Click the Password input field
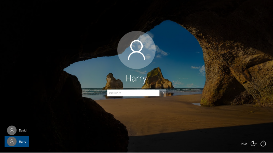The height and width of the screenshot is (153, 273). (133, 93)
